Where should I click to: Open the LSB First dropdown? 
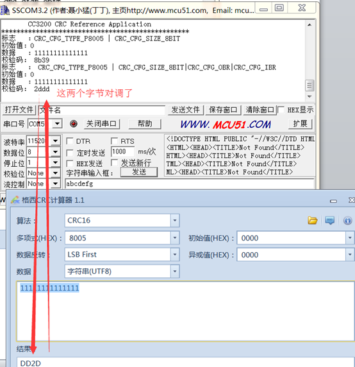click(x=175, y=255)
